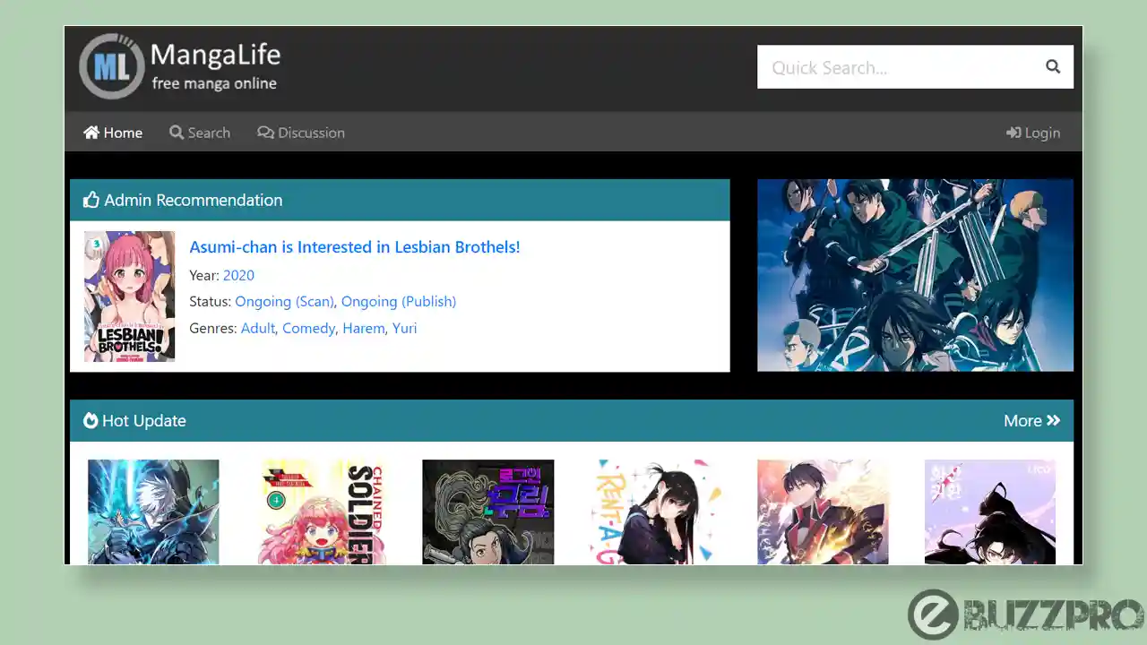
Task: Open the Discussion menu item
Action: click(301, 133)
